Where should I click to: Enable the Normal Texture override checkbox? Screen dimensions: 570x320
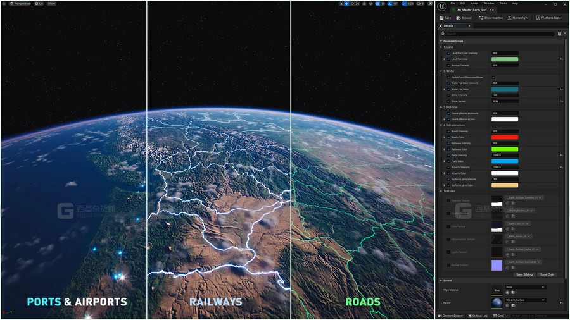[449, 265]
